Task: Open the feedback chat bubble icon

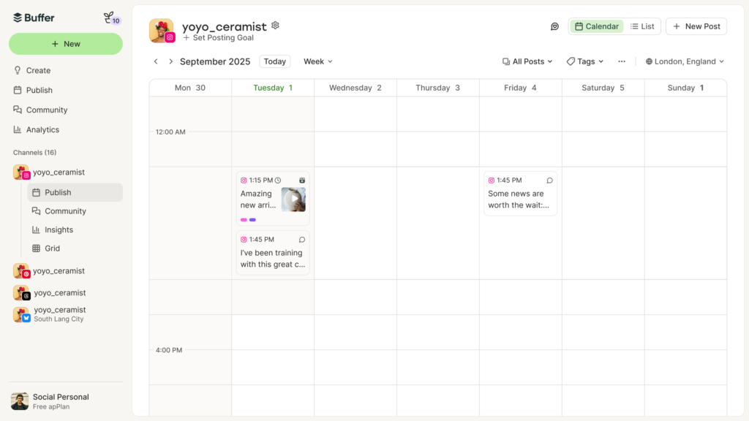Action: [554, 26]
